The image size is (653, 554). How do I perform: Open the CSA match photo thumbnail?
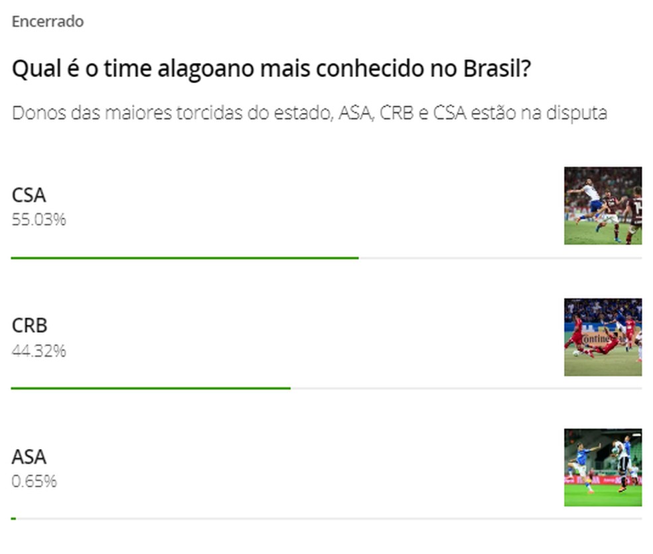pyautogui.click(x=603, y=205)
